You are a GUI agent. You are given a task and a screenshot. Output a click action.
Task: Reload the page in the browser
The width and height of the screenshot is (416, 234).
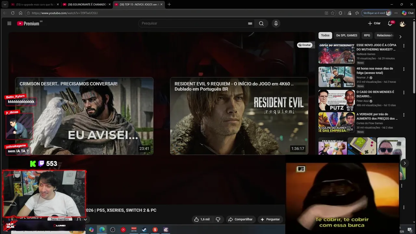13,13
